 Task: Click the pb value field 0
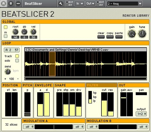click(24, 37)
